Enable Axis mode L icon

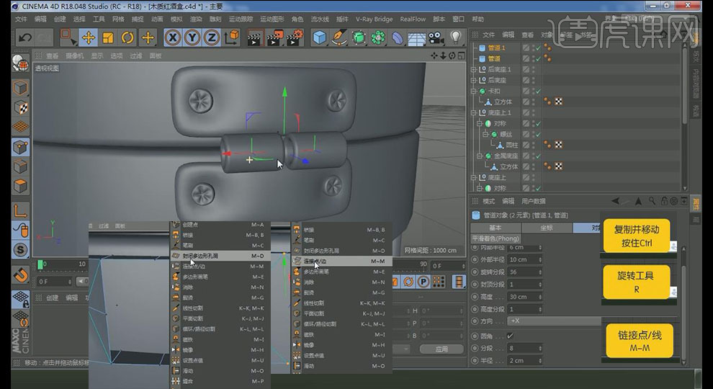(20, 211)
